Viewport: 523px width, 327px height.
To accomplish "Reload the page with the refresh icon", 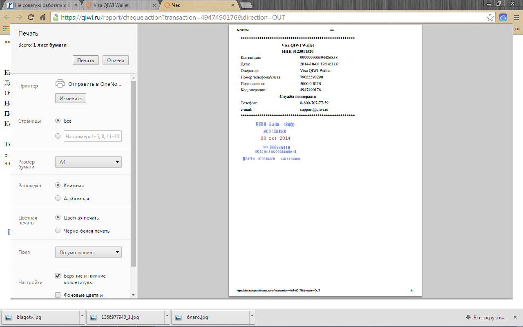I will click(31, 18).
